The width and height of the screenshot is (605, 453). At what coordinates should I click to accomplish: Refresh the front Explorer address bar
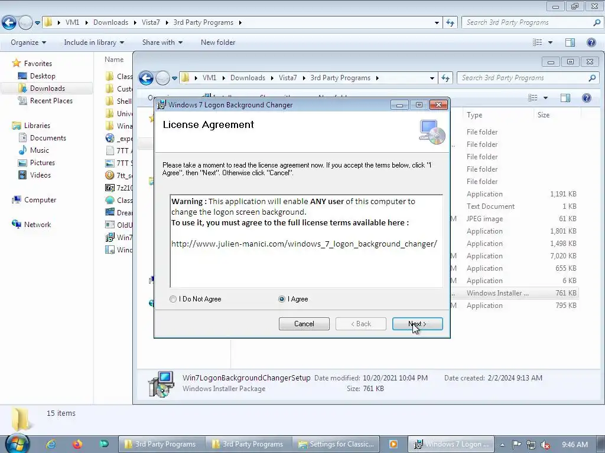click(x=445, y=78)
